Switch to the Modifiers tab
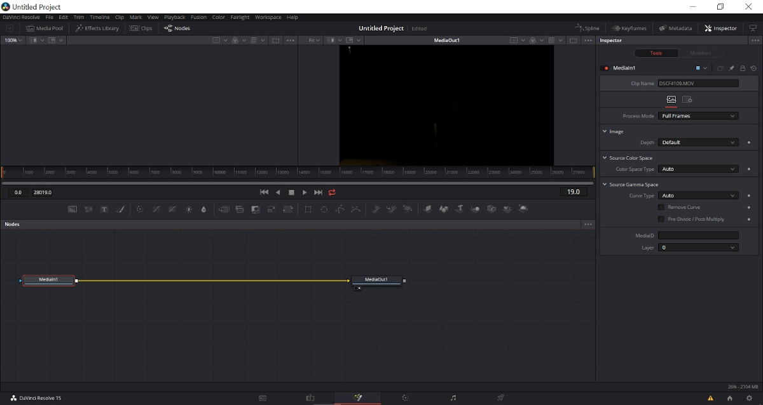Viewport: 763px width, 405px height. tap(701, 53)
